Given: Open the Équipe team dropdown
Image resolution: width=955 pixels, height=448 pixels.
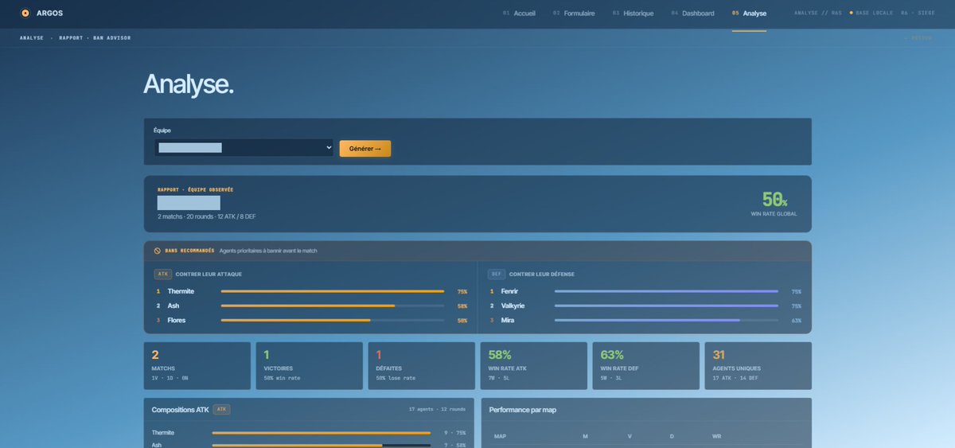Looking at the screenshot, I should point(244,148).
